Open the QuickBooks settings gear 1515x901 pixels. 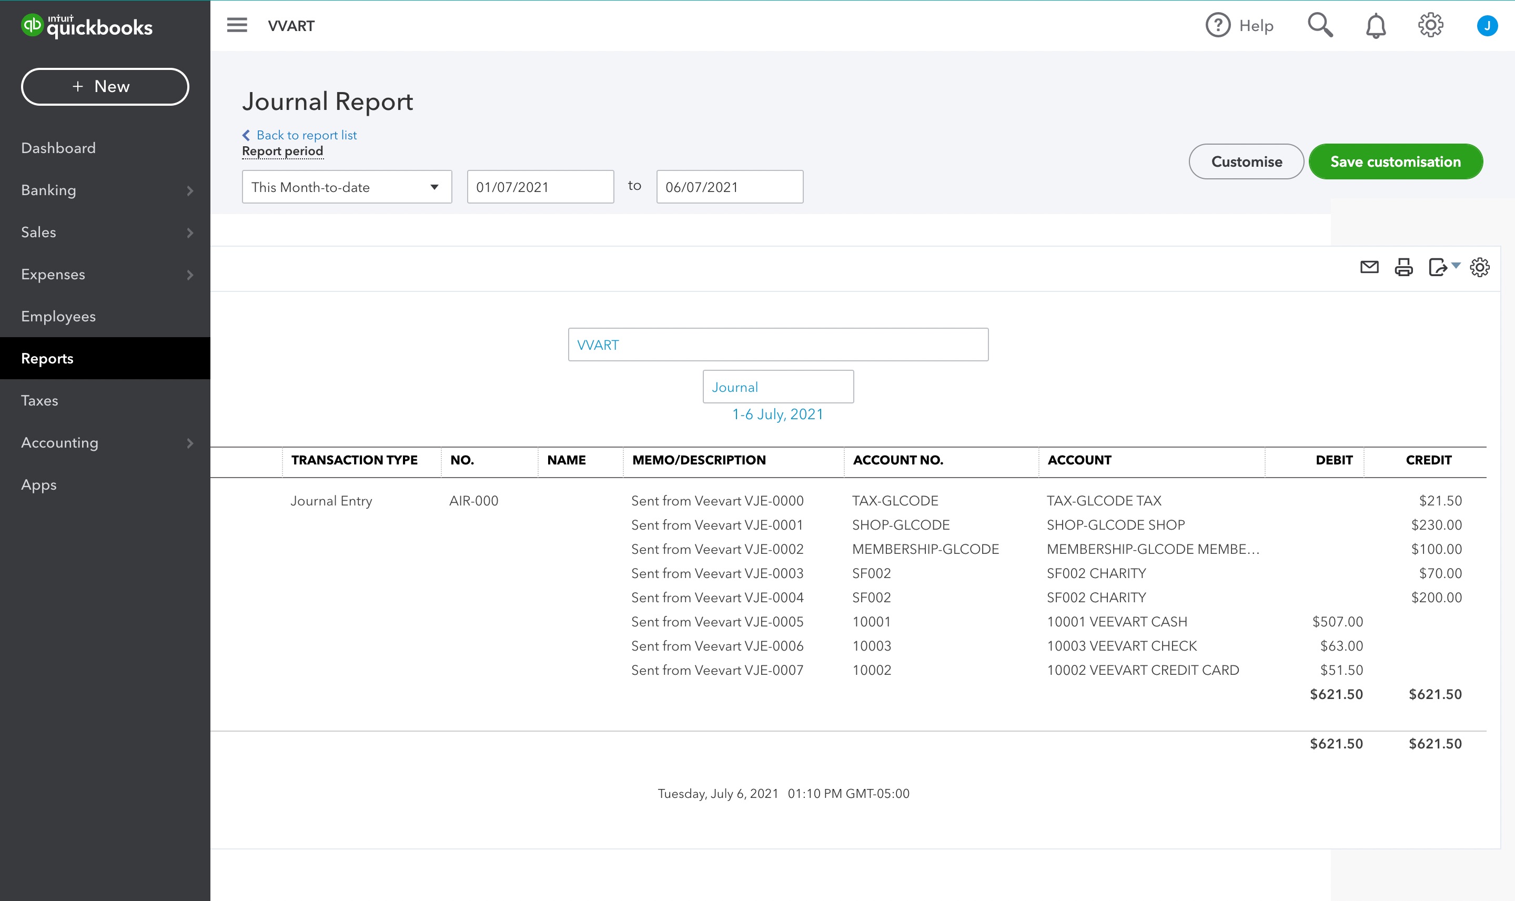pos(1431,25)
